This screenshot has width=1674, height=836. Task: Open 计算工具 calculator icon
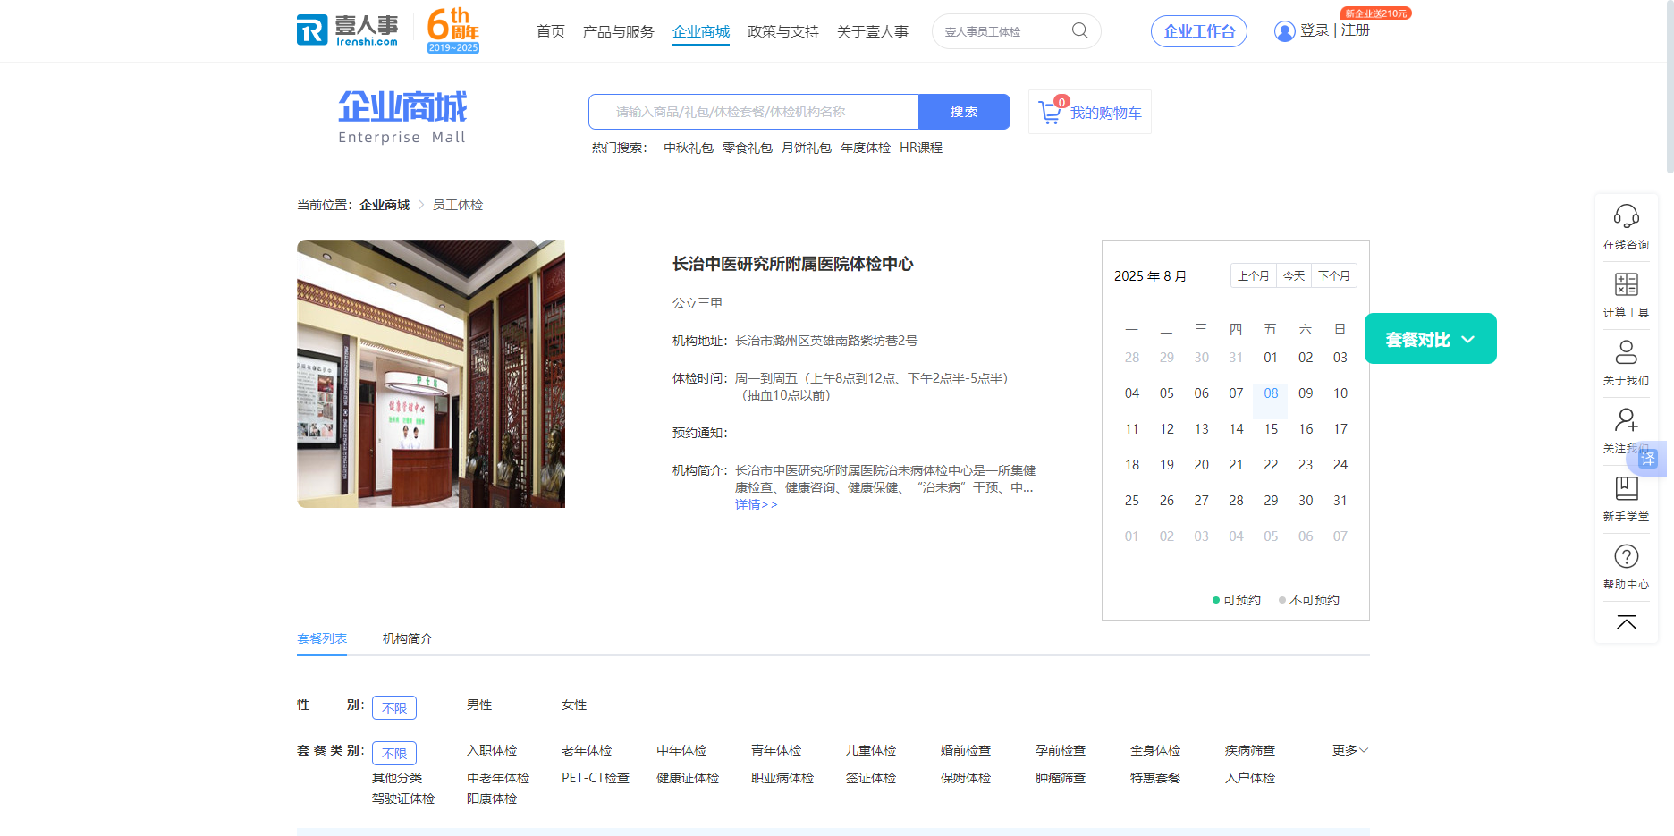point(1626,284)
